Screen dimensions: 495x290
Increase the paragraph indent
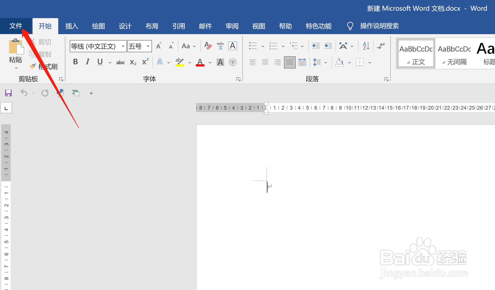pos(328,46)
